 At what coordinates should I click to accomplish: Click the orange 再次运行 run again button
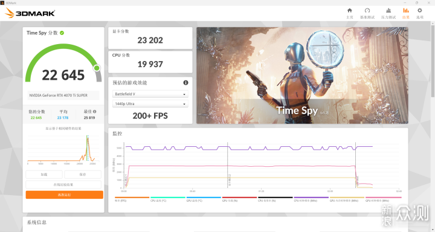point(65,195)
